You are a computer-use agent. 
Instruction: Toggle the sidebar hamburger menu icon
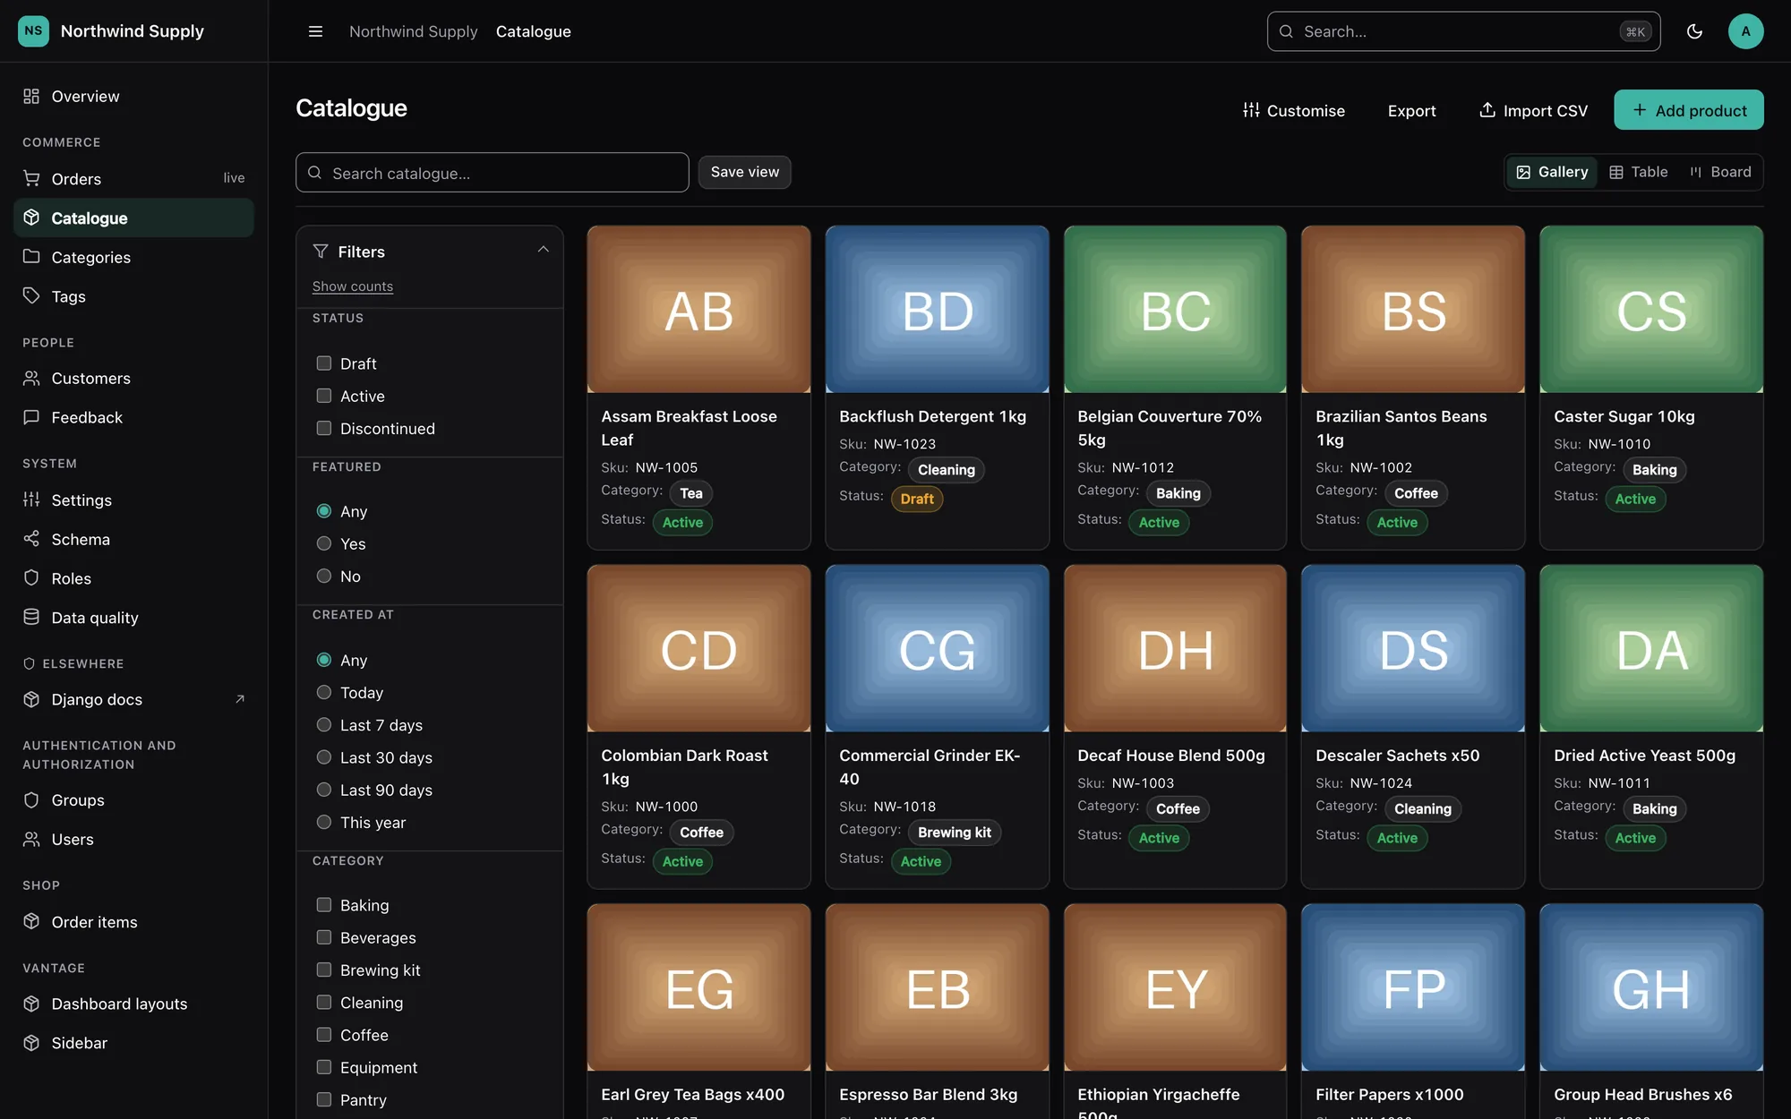[315, 31]
